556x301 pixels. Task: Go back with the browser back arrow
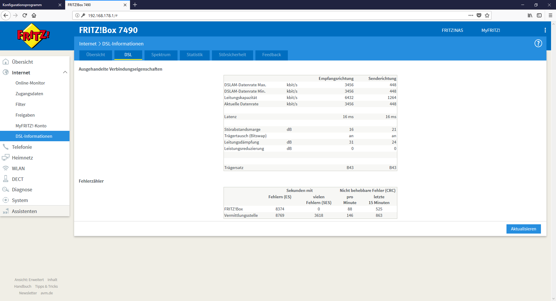(x=6, y=15)
